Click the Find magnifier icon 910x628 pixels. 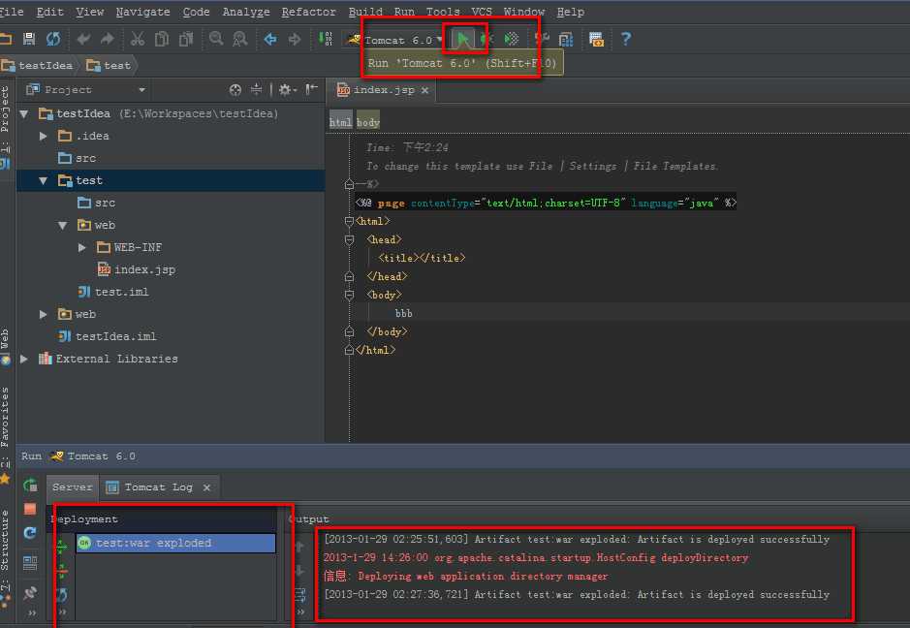(216, 39)
